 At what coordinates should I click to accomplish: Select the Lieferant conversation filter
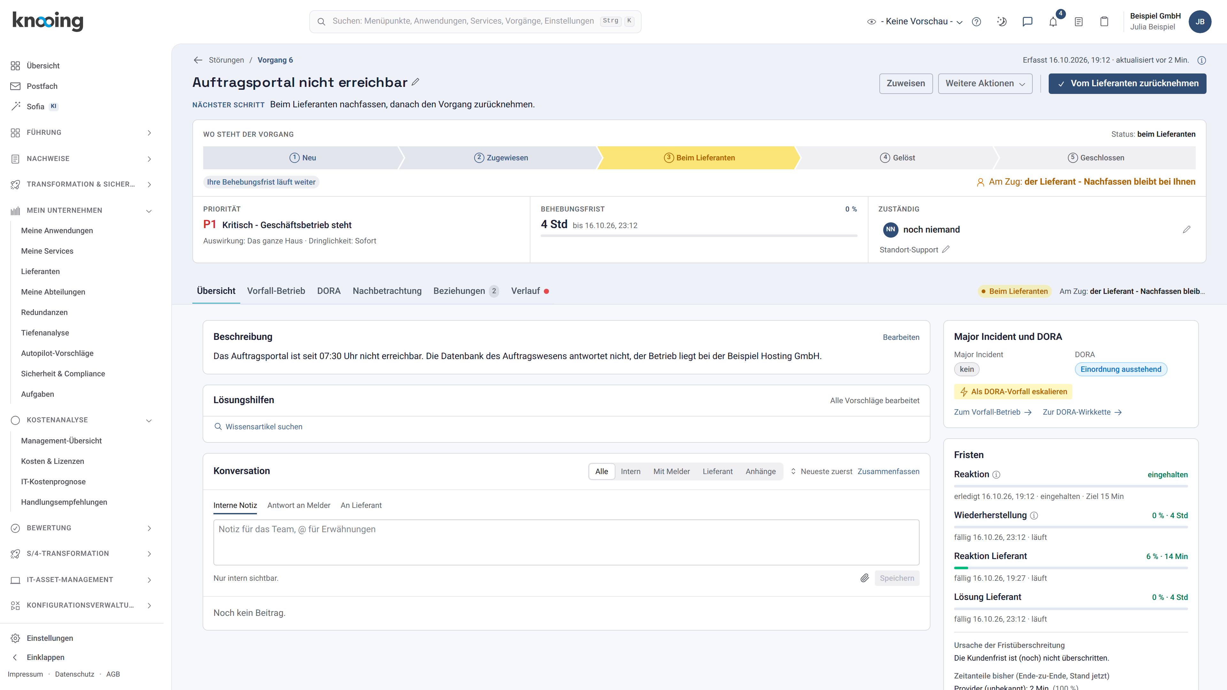click(x=718, y=471)
